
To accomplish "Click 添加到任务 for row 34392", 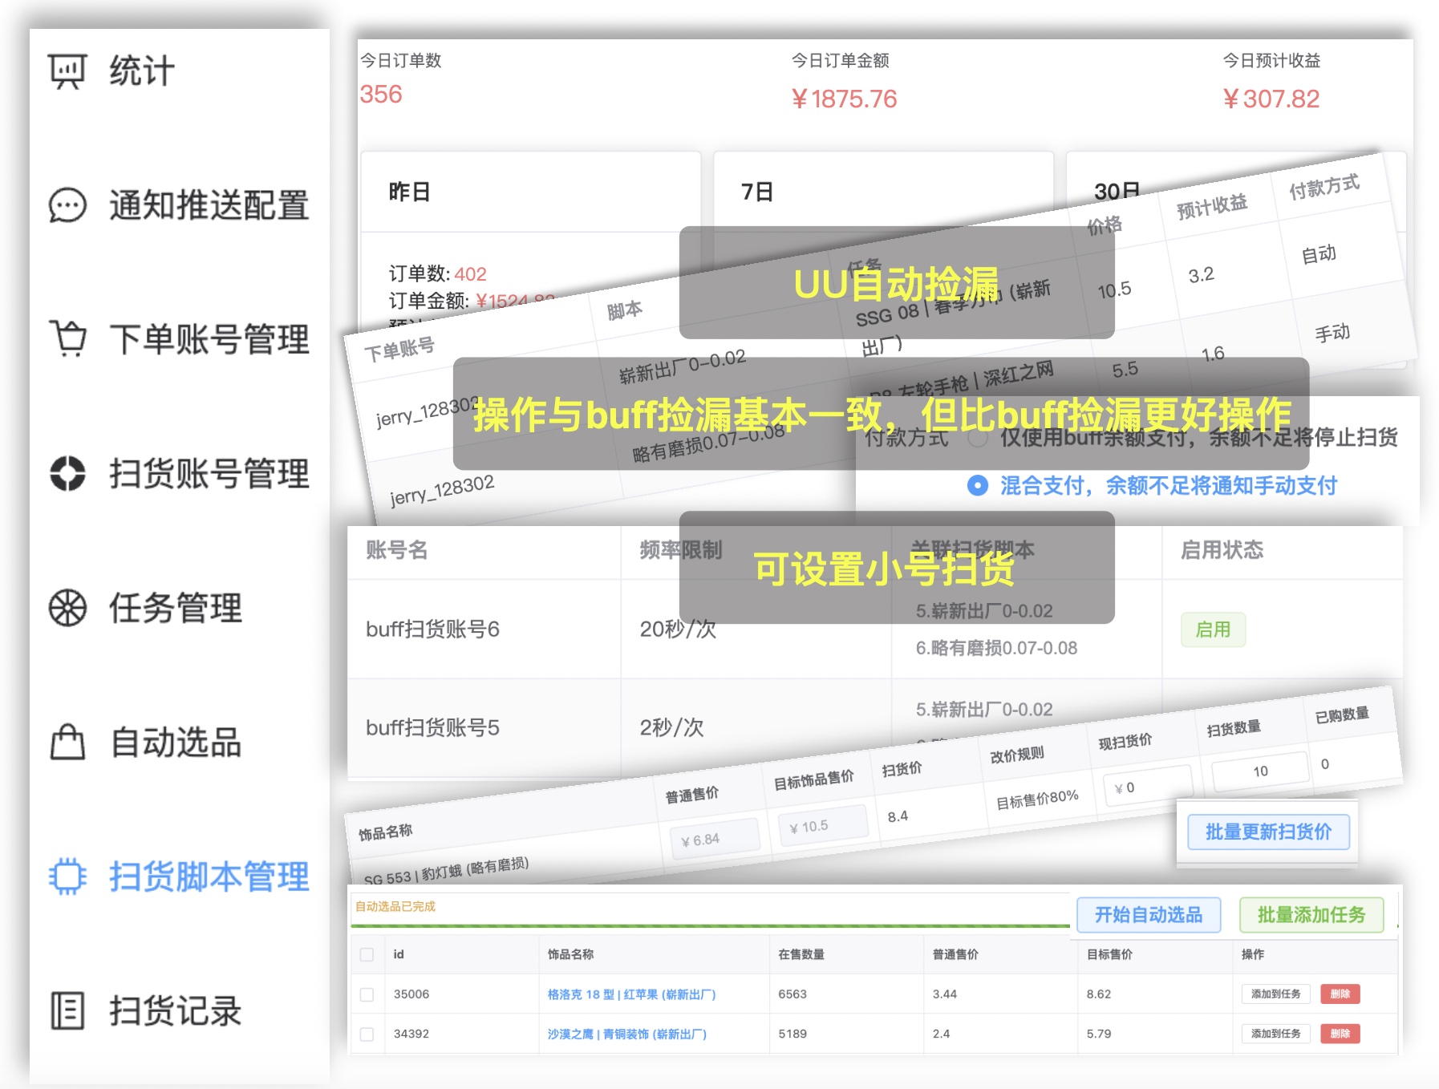I will [x=1275, y=1034].
